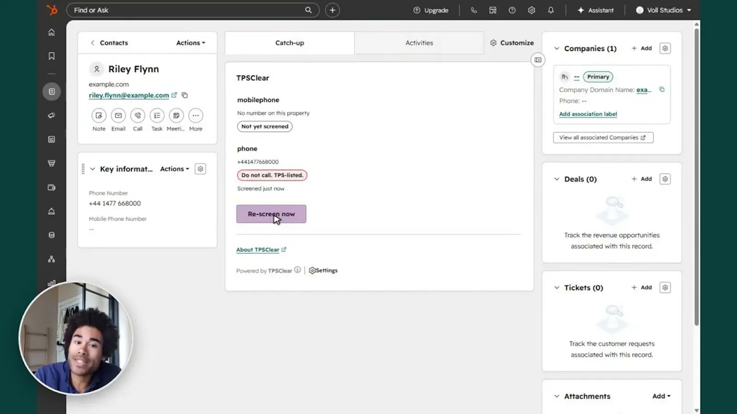
Task: Open the contact Actions dropdown
Action: tap(191, 43)
